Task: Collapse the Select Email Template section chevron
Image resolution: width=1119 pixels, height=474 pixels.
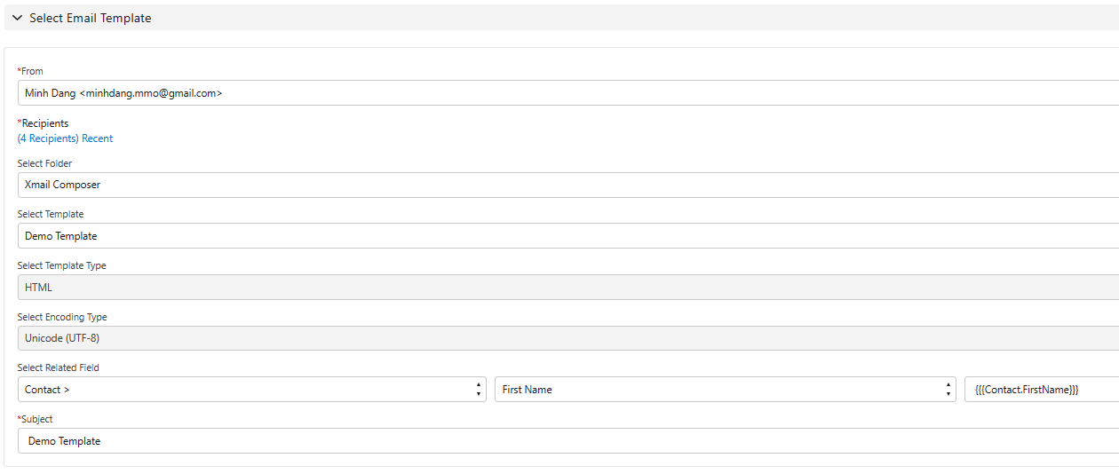Action: click(x=17, y=18)
